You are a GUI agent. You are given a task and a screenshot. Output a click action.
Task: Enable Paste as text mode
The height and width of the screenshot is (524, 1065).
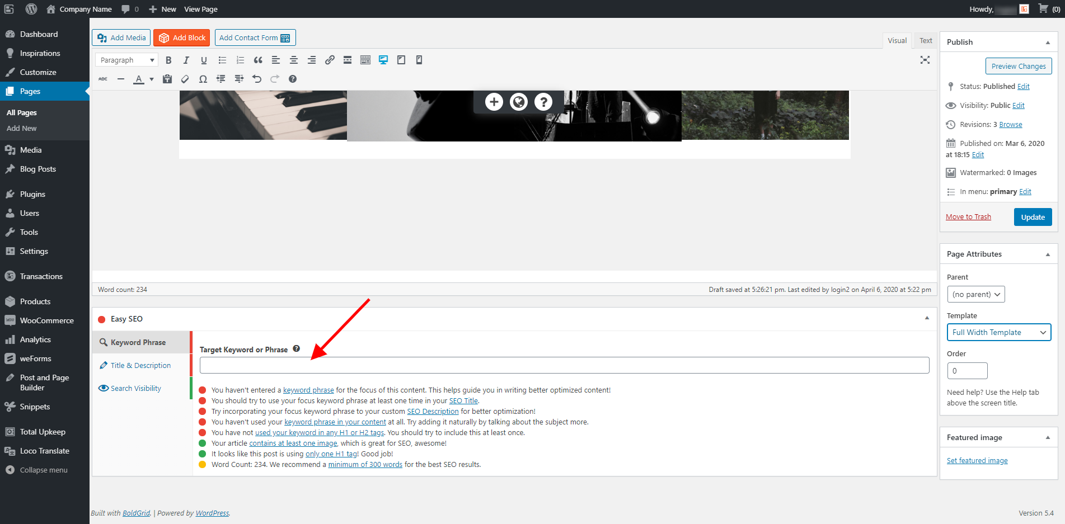coord(167,79)
